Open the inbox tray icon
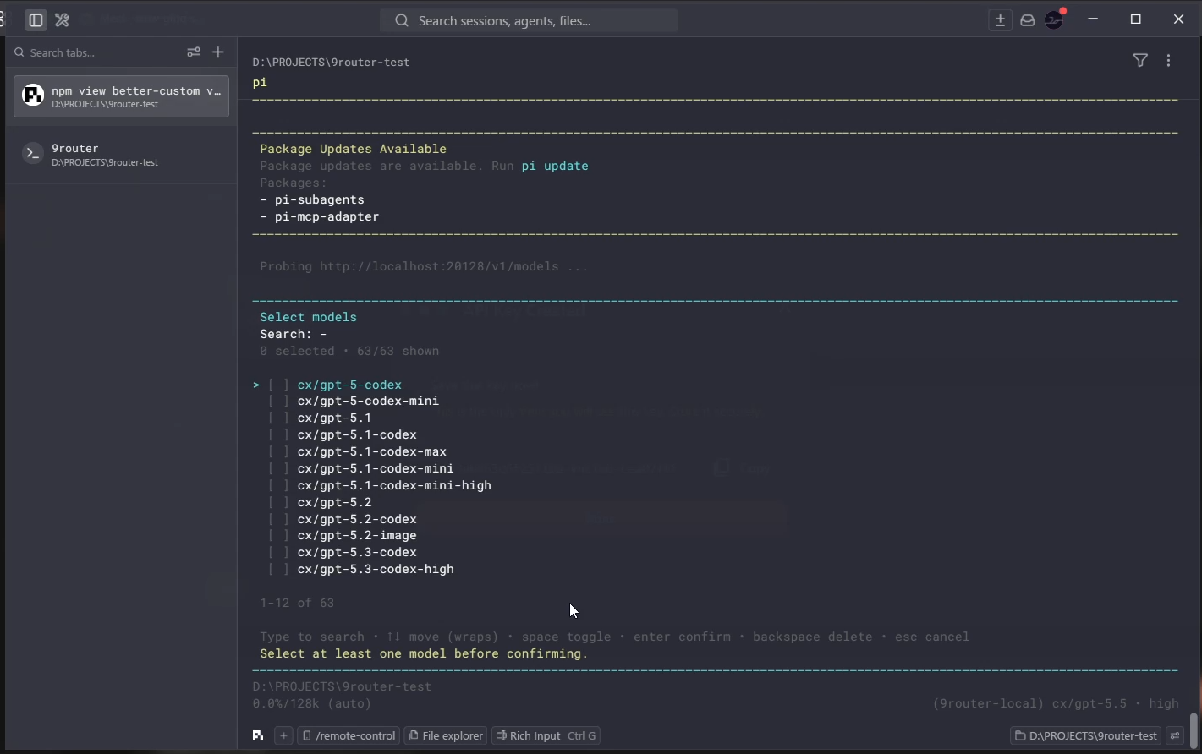This screenshot has height=754, width=1202. pos(1028,20)
